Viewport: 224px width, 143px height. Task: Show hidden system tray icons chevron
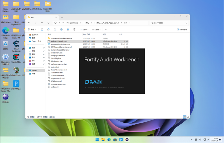pyautogui.click(x=192, y=139)
